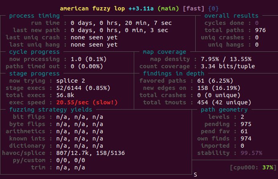Viewport: 278px width, 179px height.
Task: Click the 'exec speed' label
Action: [27, 102]
